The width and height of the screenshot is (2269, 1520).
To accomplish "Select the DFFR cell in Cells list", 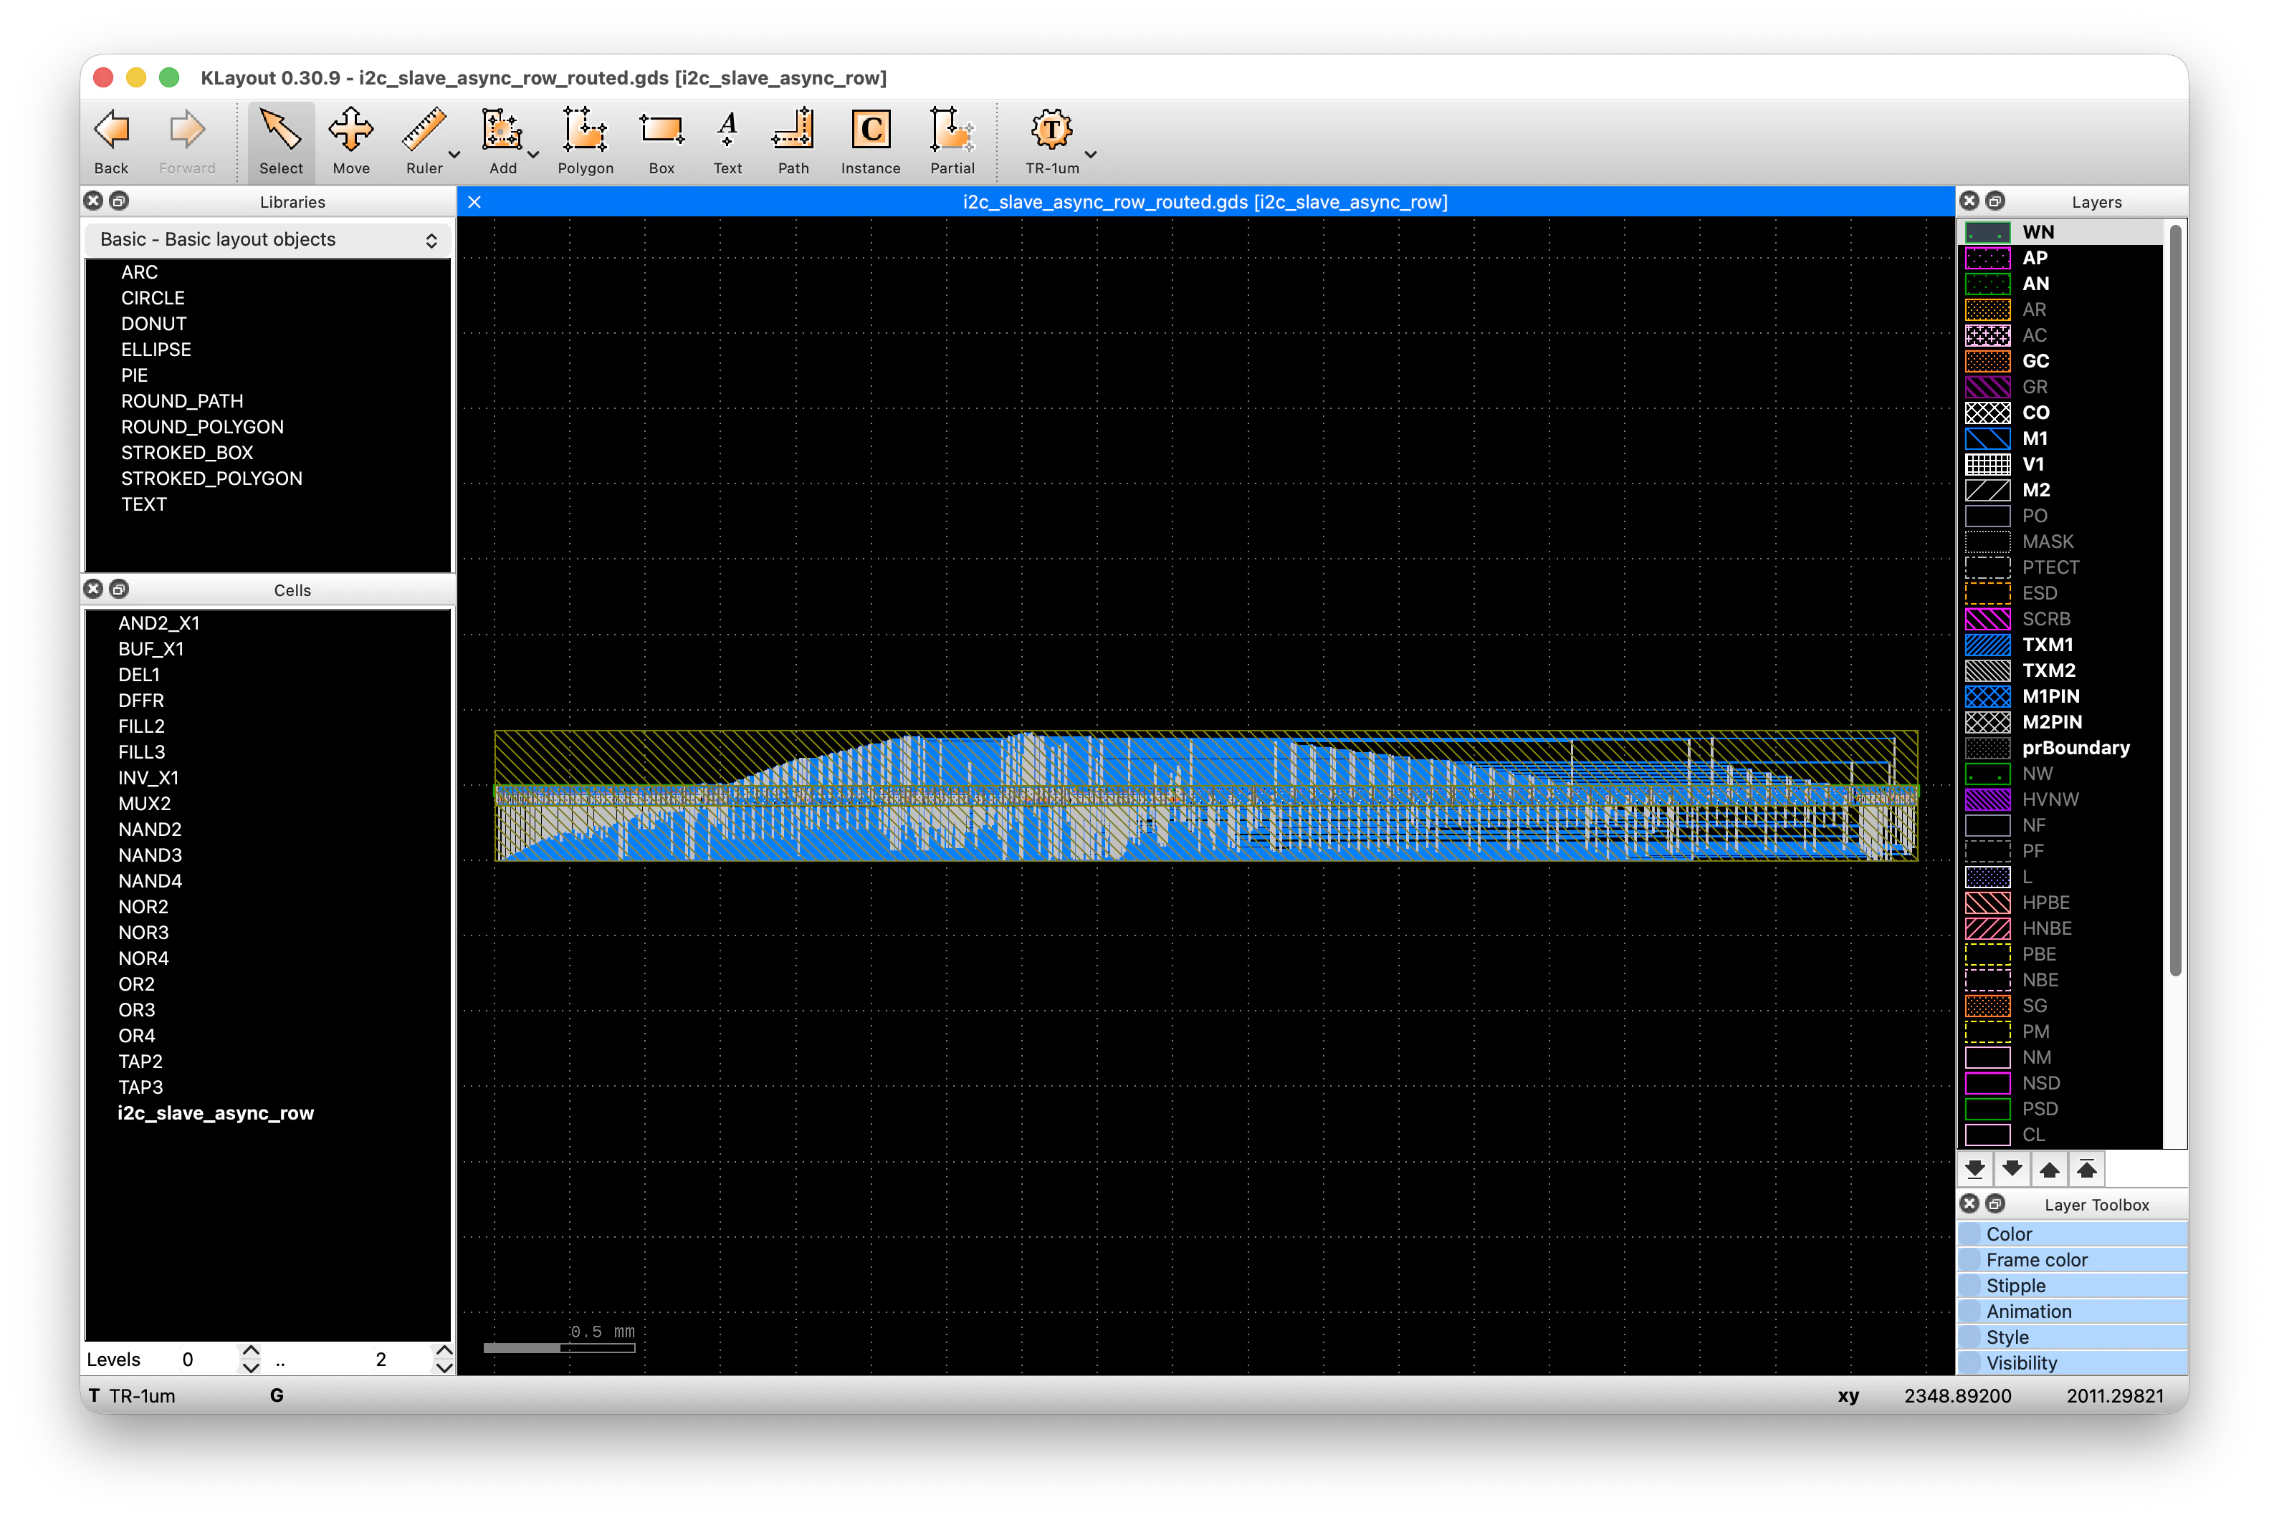I will click(142, 700).
